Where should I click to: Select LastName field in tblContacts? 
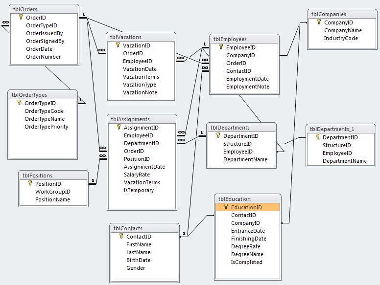(144, 252)
